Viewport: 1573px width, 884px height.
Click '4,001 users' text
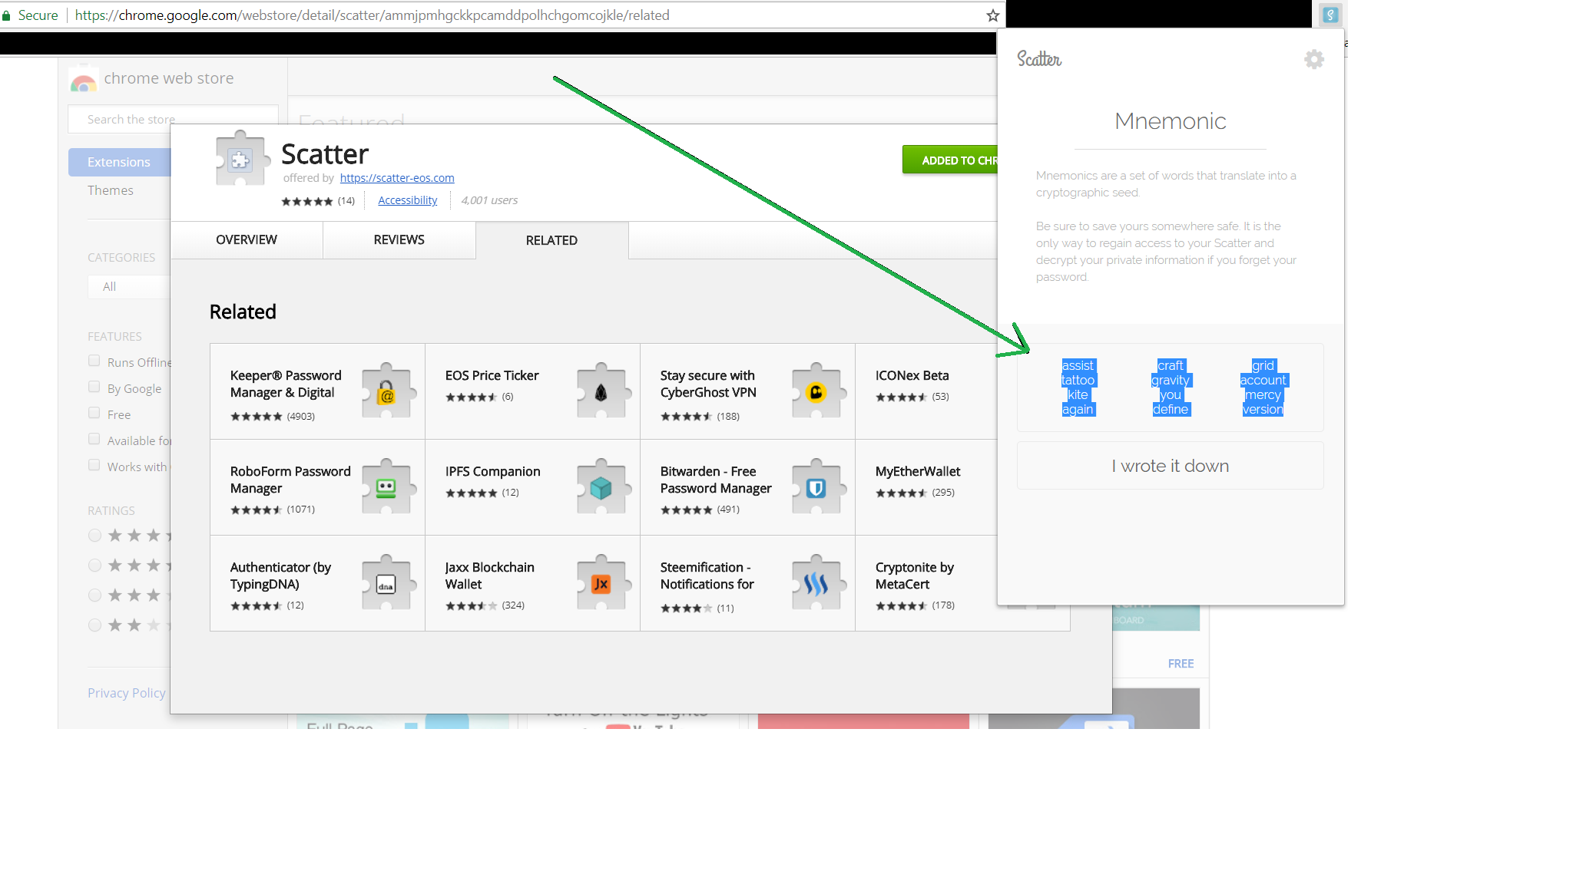point(489,200)
